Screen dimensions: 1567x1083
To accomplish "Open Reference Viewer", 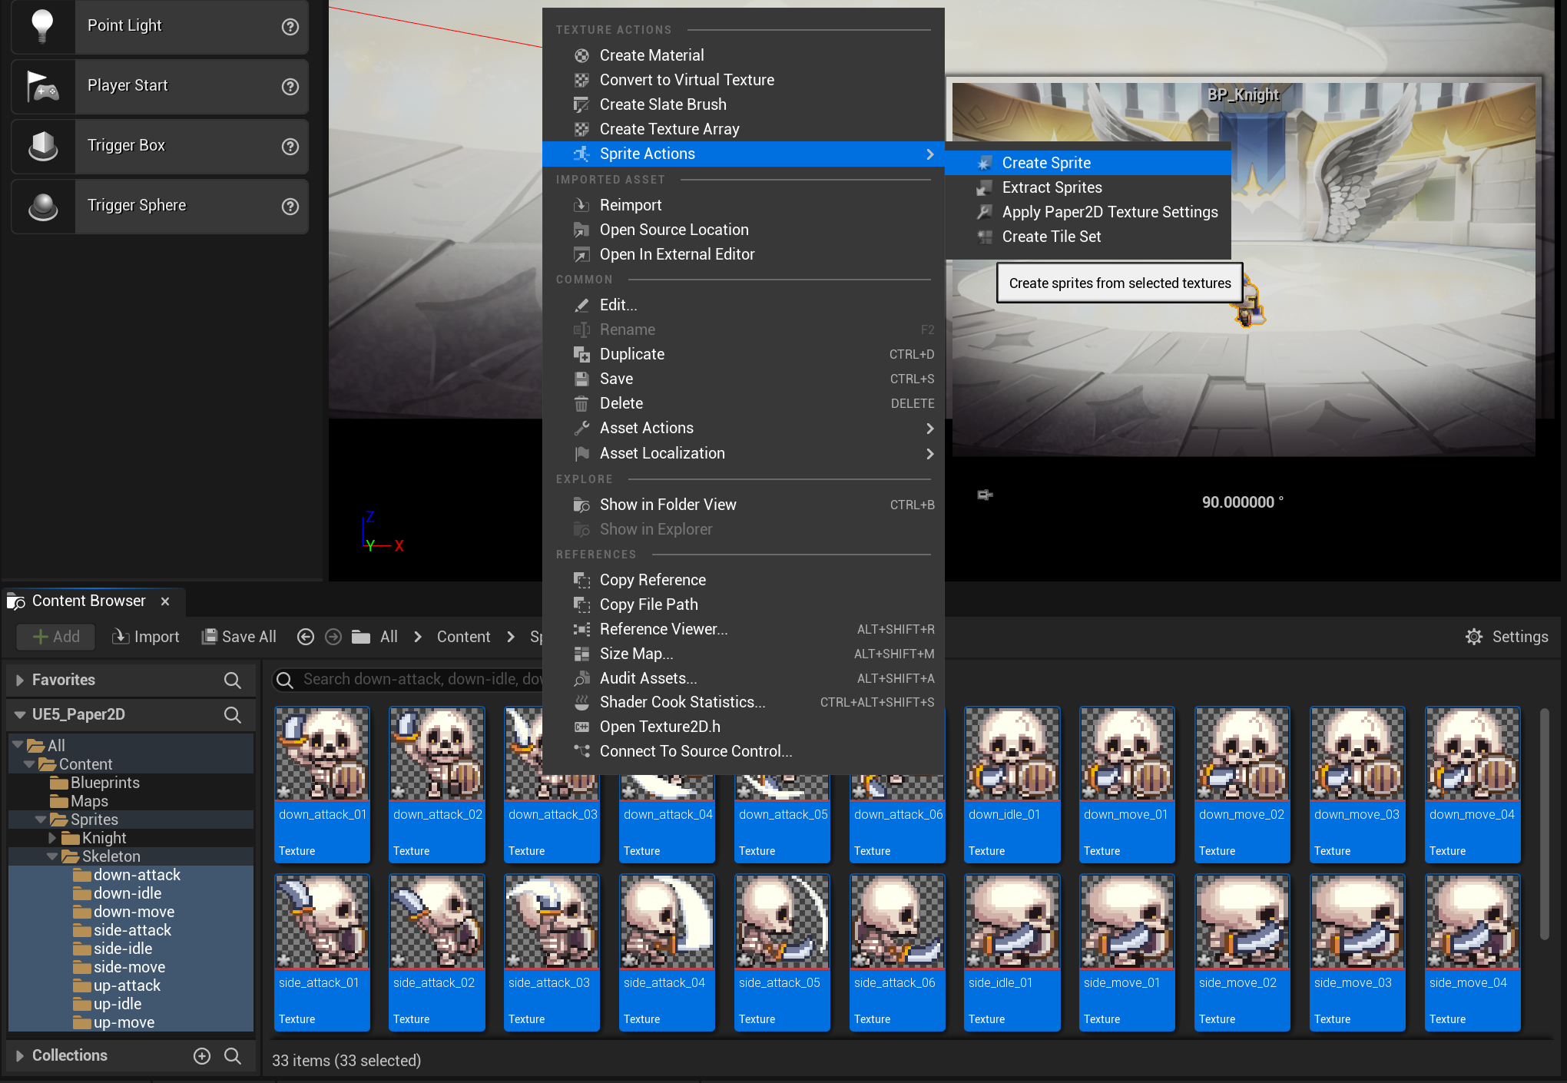I will coord(743,629).
